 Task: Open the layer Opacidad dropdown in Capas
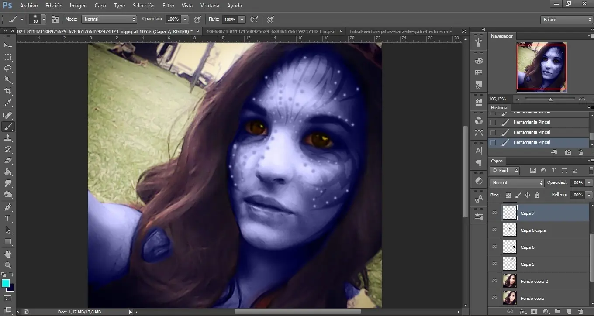point(589,182)
